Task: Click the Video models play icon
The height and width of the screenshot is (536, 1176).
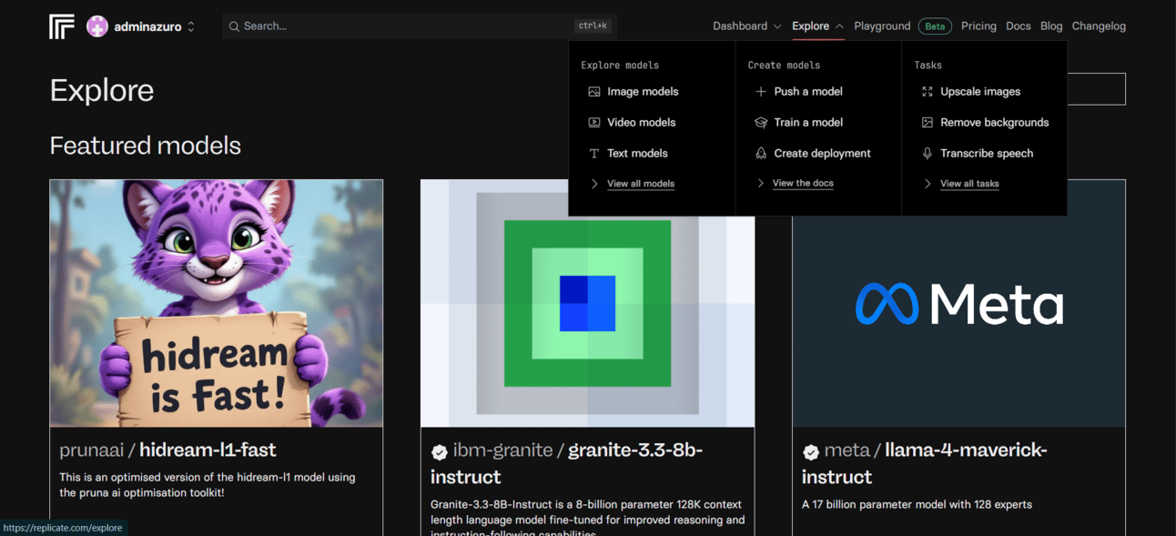Action: click(594, 123)
